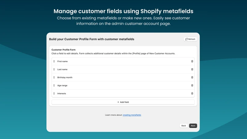Click the Age range drag handle
Screen dimensions: 247x139
[54, 86]
